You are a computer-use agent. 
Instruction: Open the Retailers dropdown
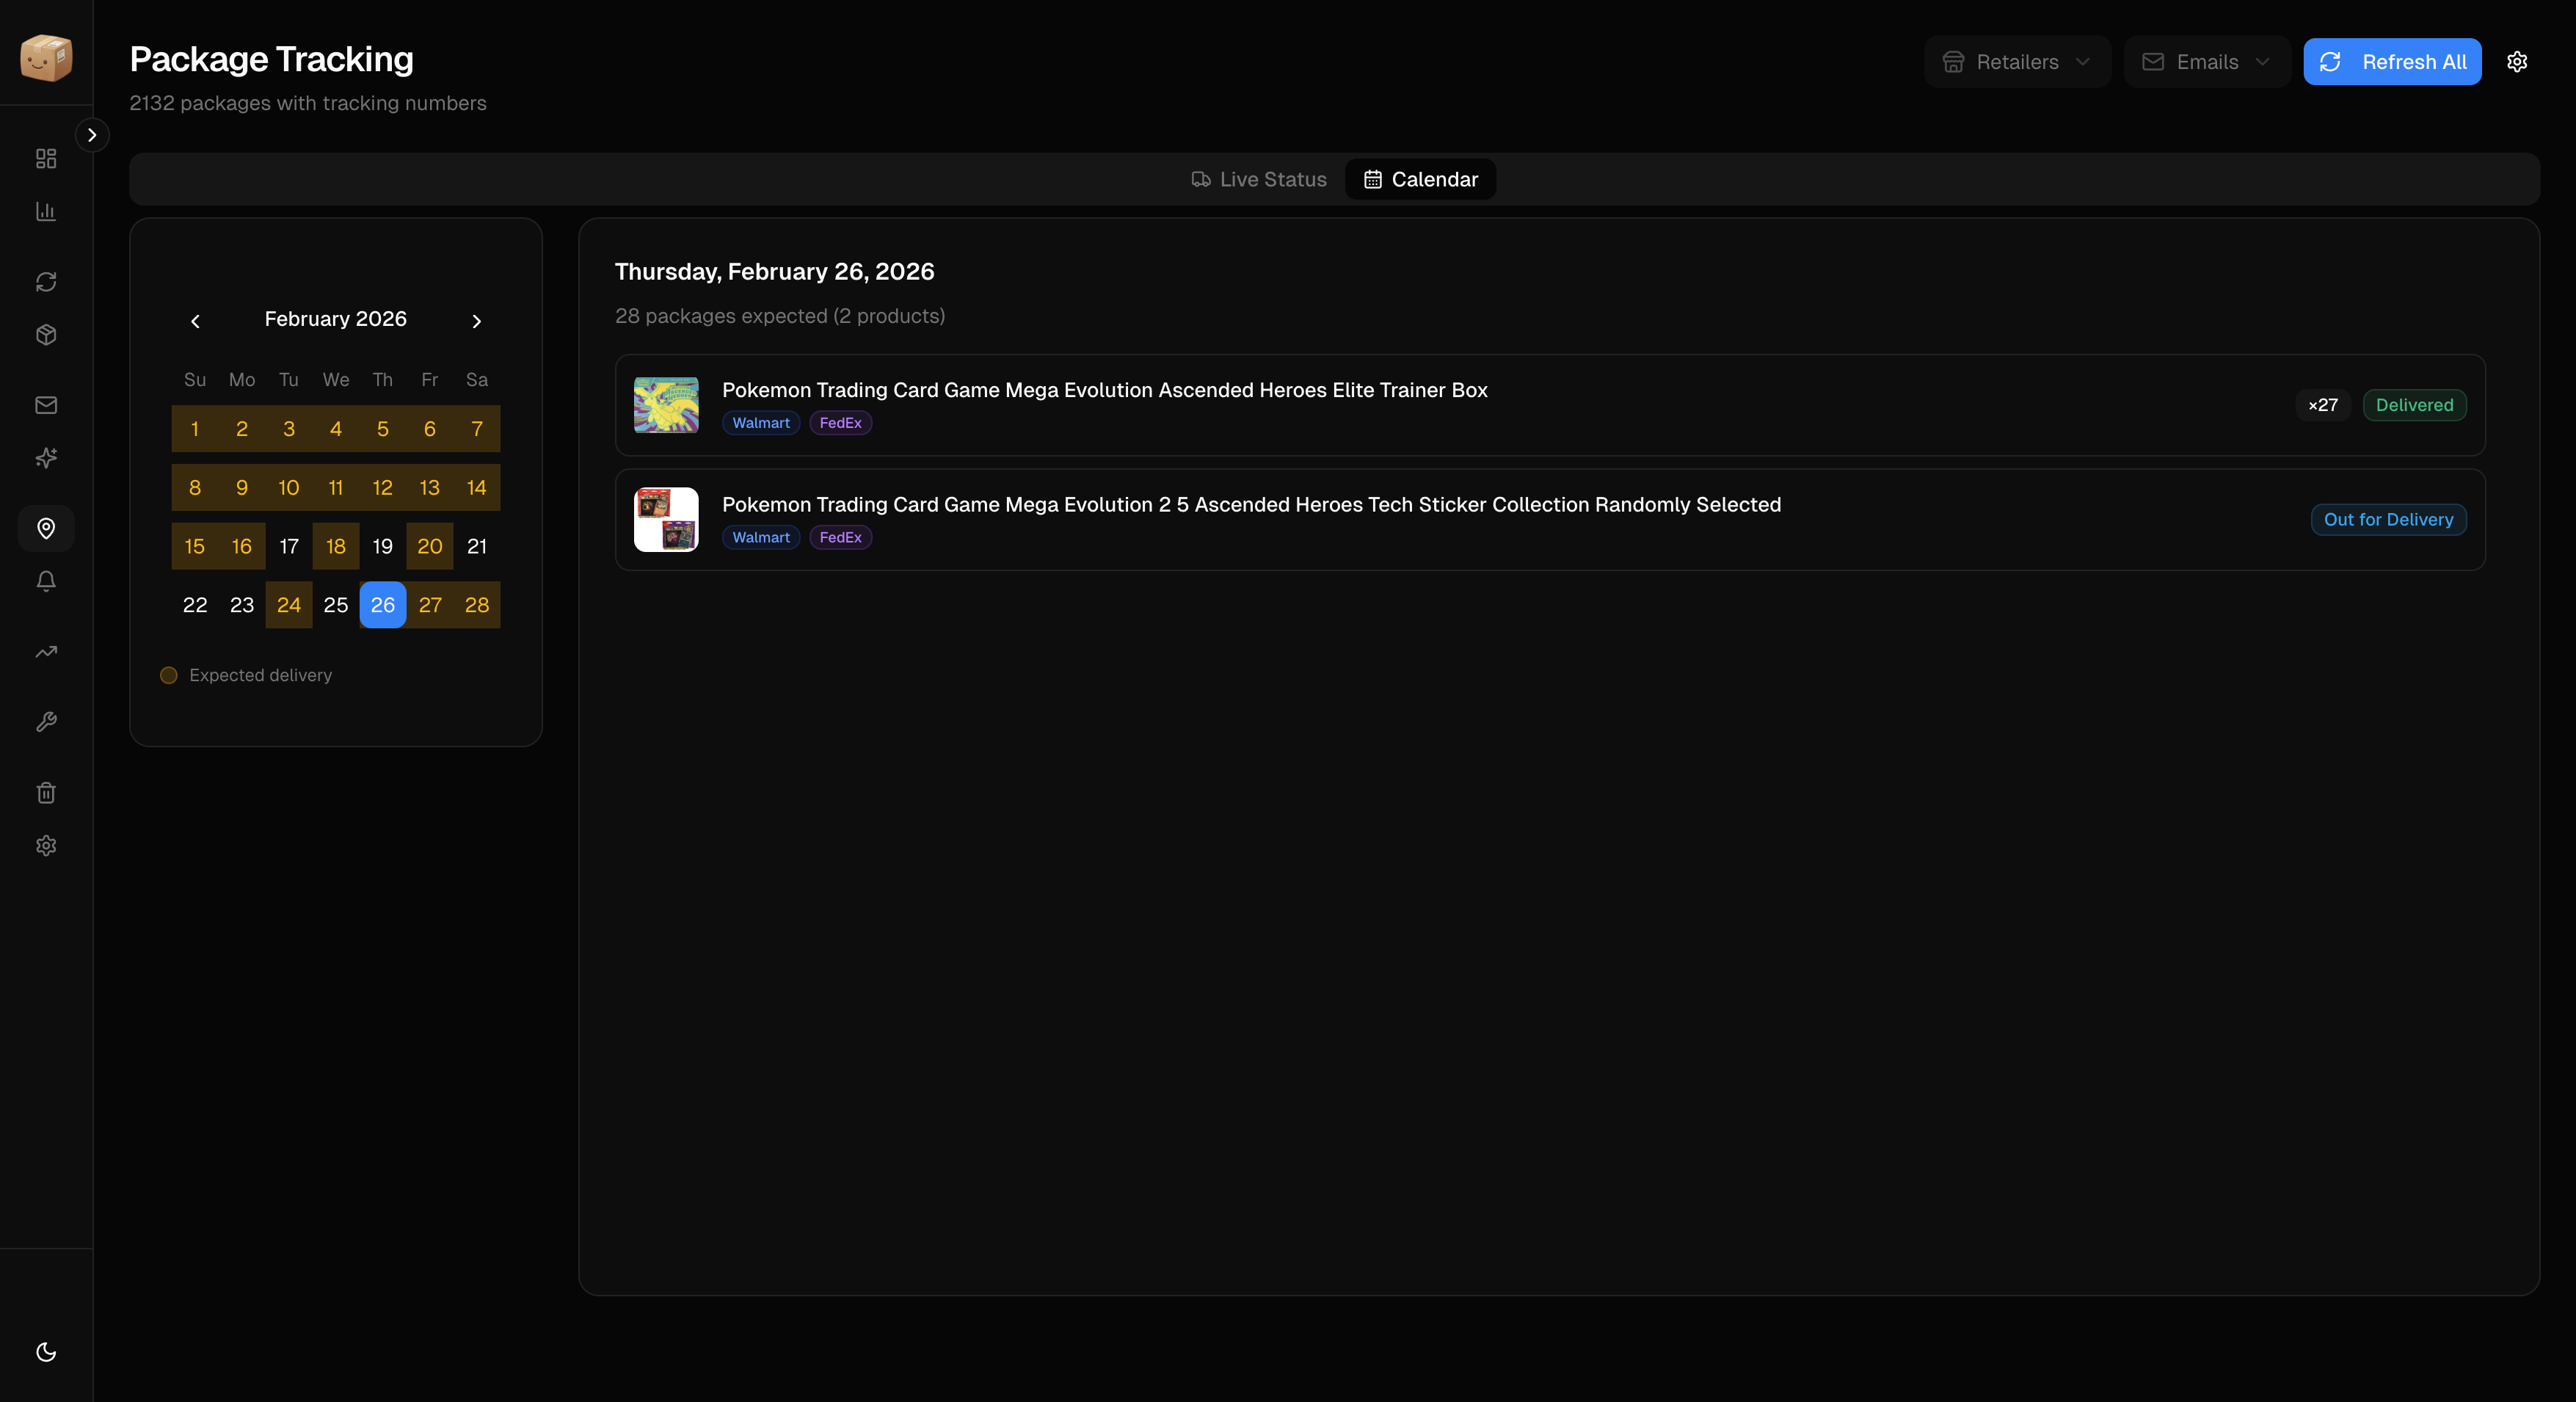[x=2017, y=61]
